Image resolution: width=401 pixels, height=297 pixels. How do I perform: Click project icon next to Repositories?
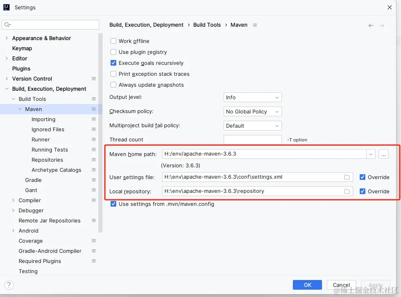click(94, 160)
